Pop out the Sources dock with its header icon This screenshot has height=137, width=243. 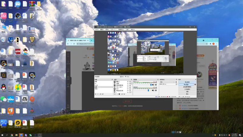click(x=132, y=79)
